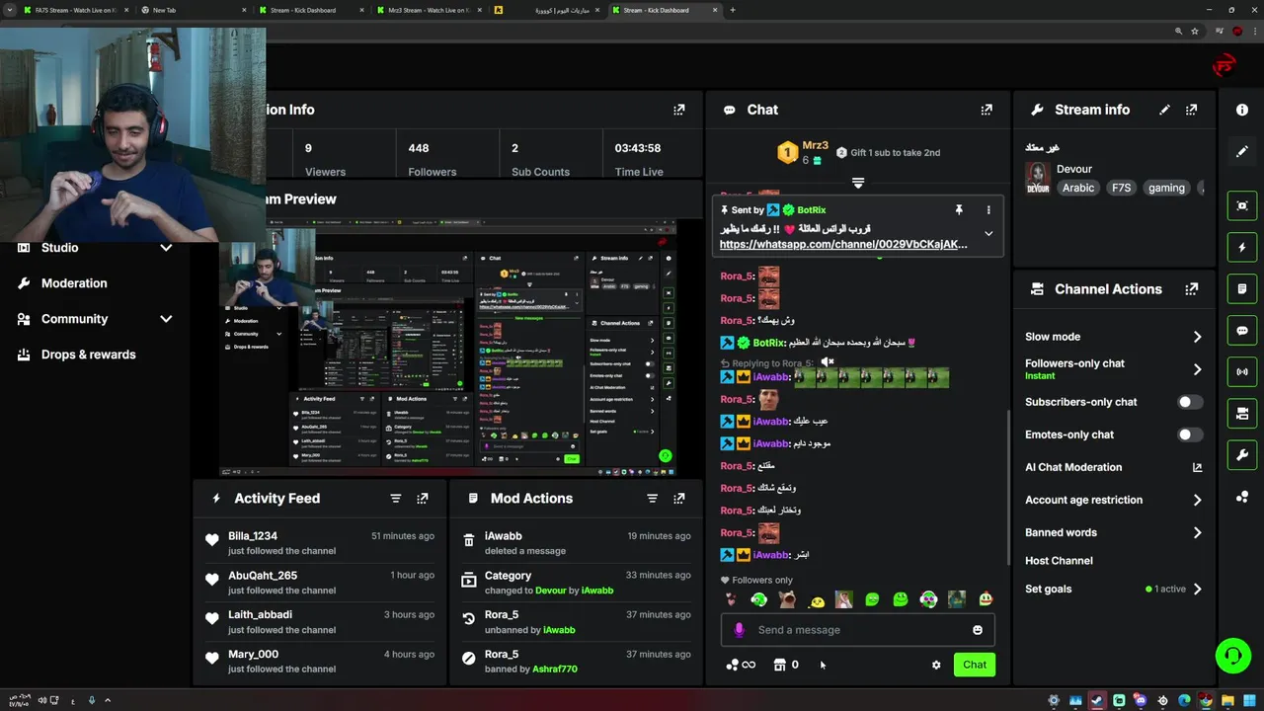Pop out the Chat panel

tap(987, 110)
